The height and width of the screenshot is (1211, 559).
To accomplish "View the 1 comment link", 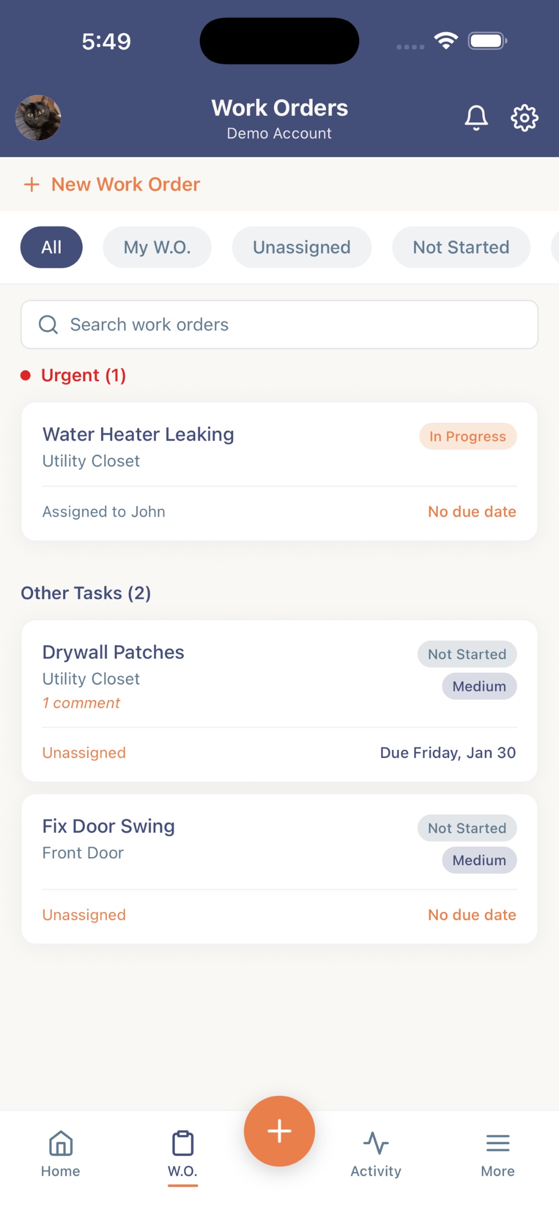I will [81, 703].
